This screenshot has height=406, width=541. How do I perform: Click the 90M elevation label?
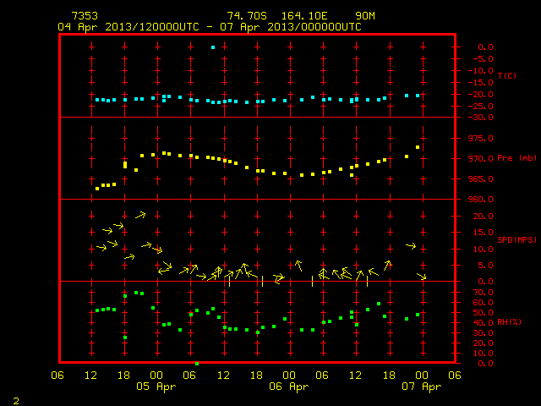(365, 16)
